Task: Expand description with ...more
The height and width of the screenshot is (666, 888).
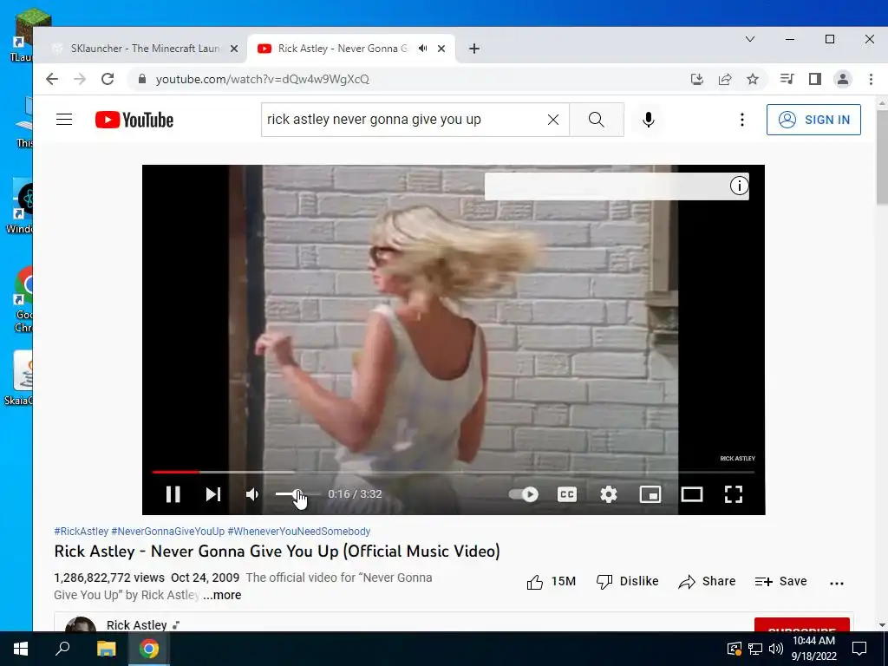Action: click(223, 595)
